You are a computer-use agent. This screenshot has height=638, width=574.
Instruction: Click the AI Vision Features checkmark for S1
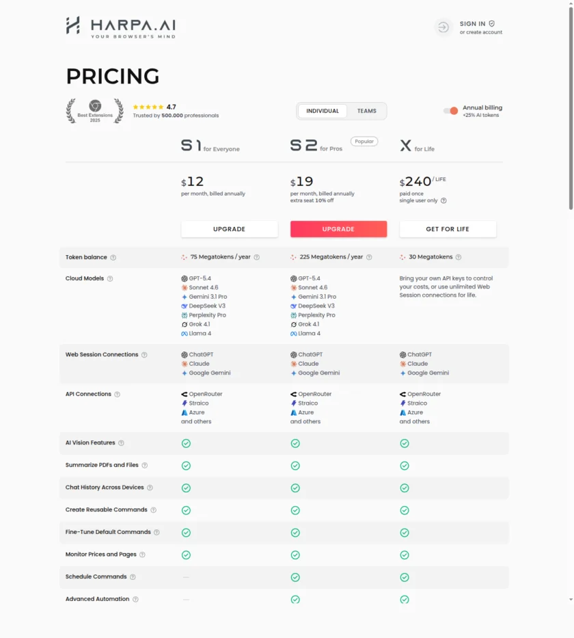(185, 443)
